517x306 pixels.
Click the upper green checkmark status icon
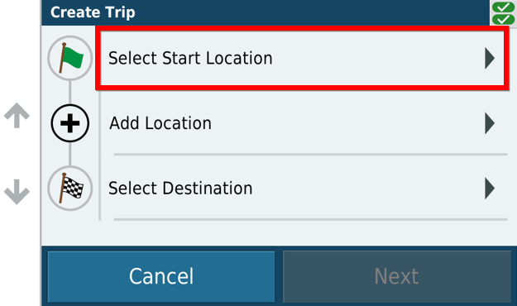[503, 7]
